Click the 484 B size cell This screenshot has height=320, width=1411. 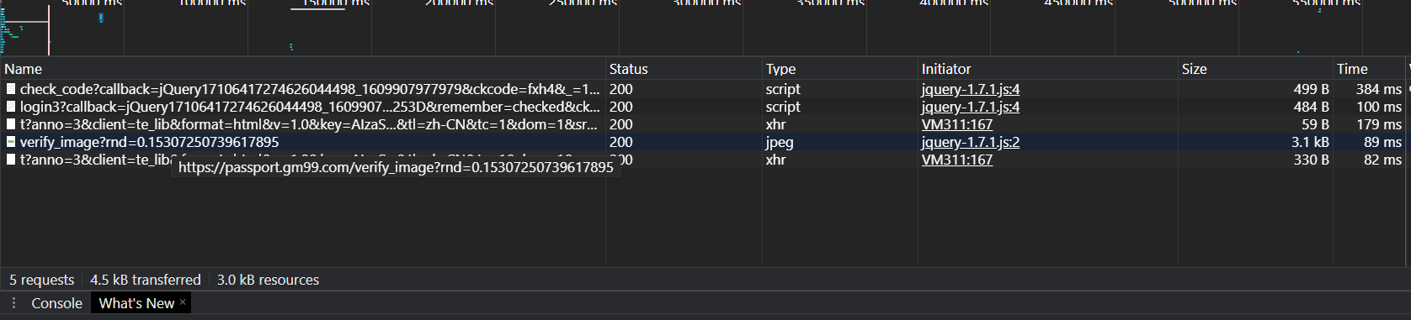click(1311, 107)
